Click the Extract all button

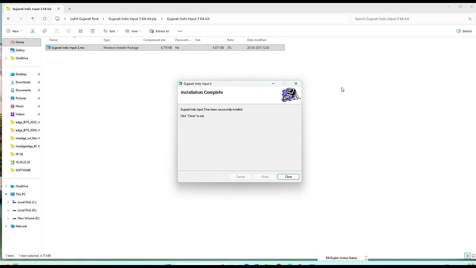tap(159, 31)
